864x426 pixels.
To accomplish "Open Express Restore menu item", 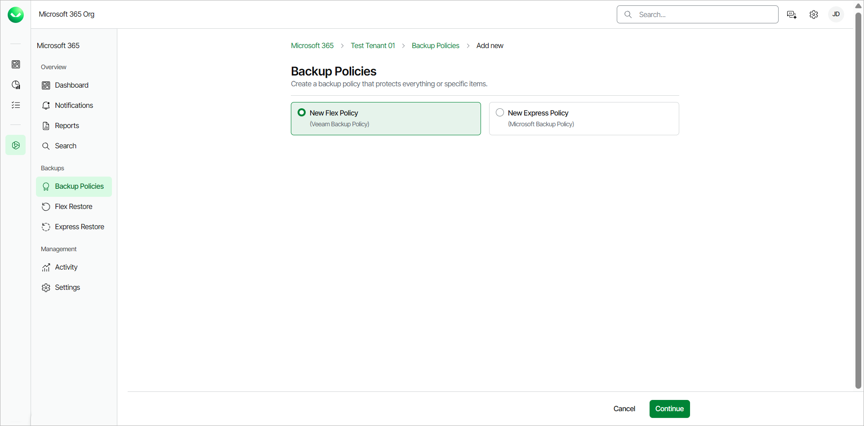I will (74, 227).
